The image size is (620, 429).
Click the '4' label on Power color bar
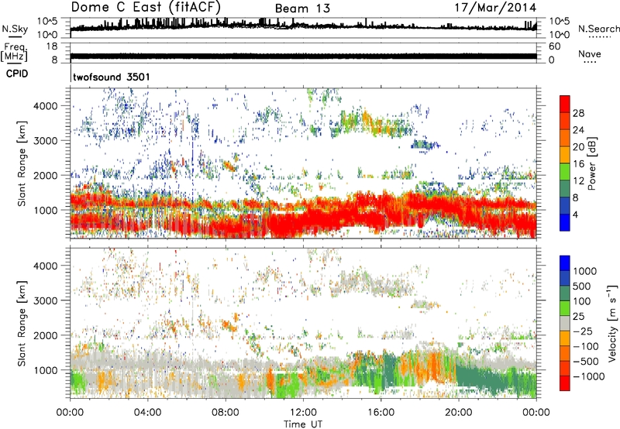coord(575,215)
